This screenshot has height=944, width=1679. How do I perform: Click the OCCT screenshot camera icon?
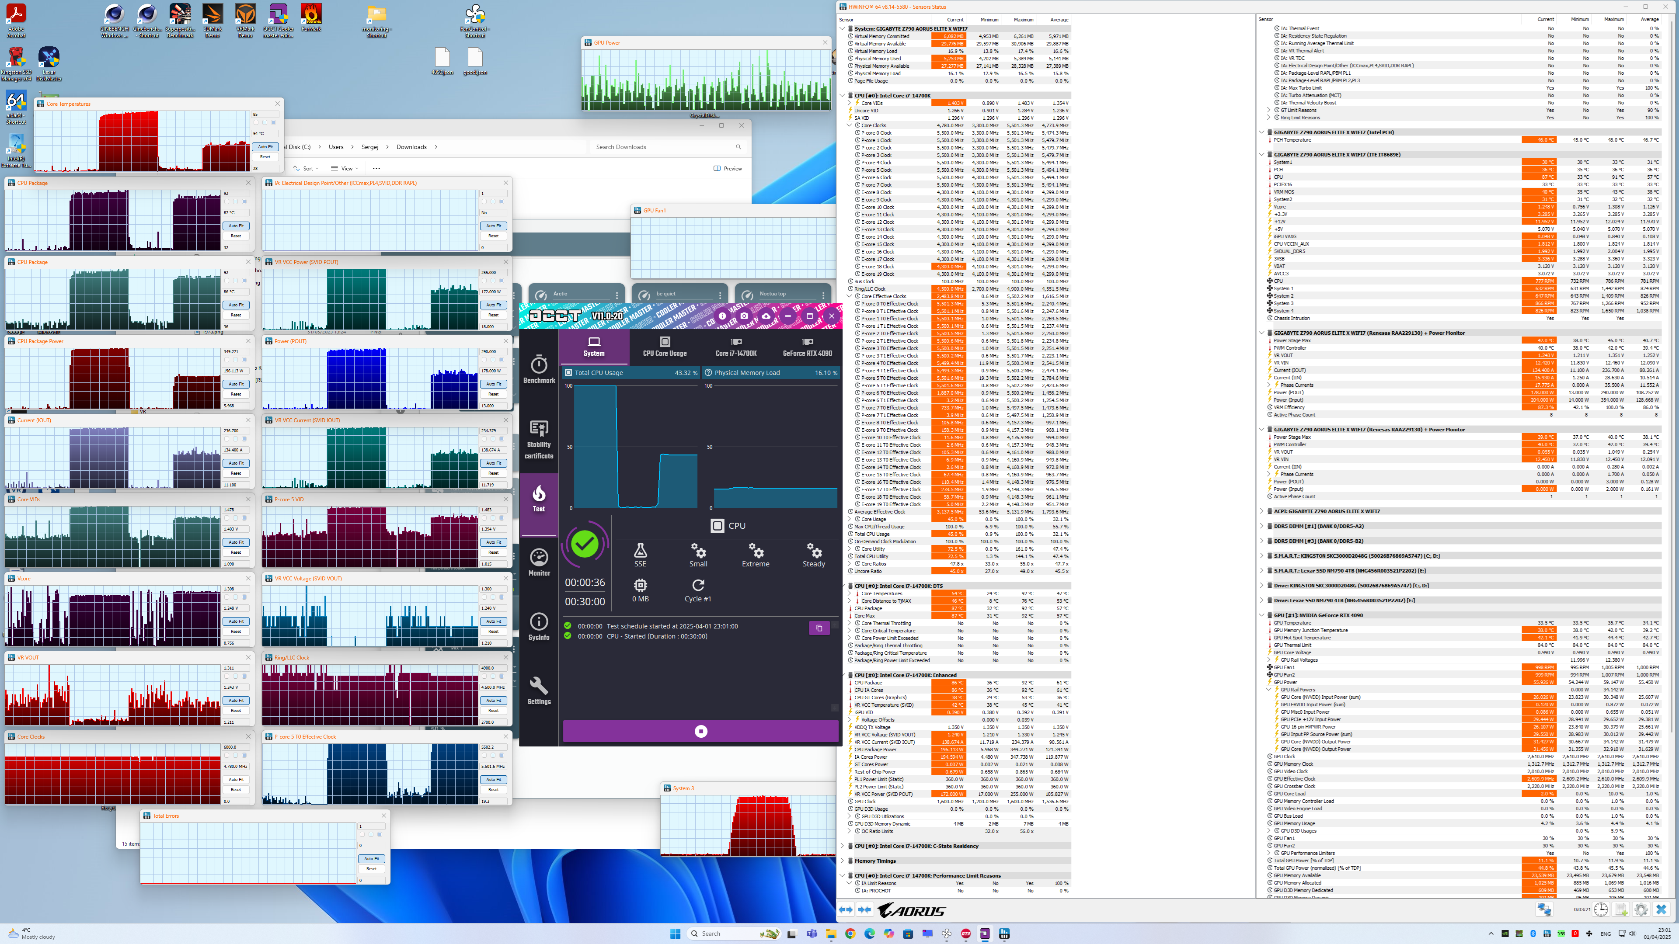pyautogui.click(x=744, y=316)
